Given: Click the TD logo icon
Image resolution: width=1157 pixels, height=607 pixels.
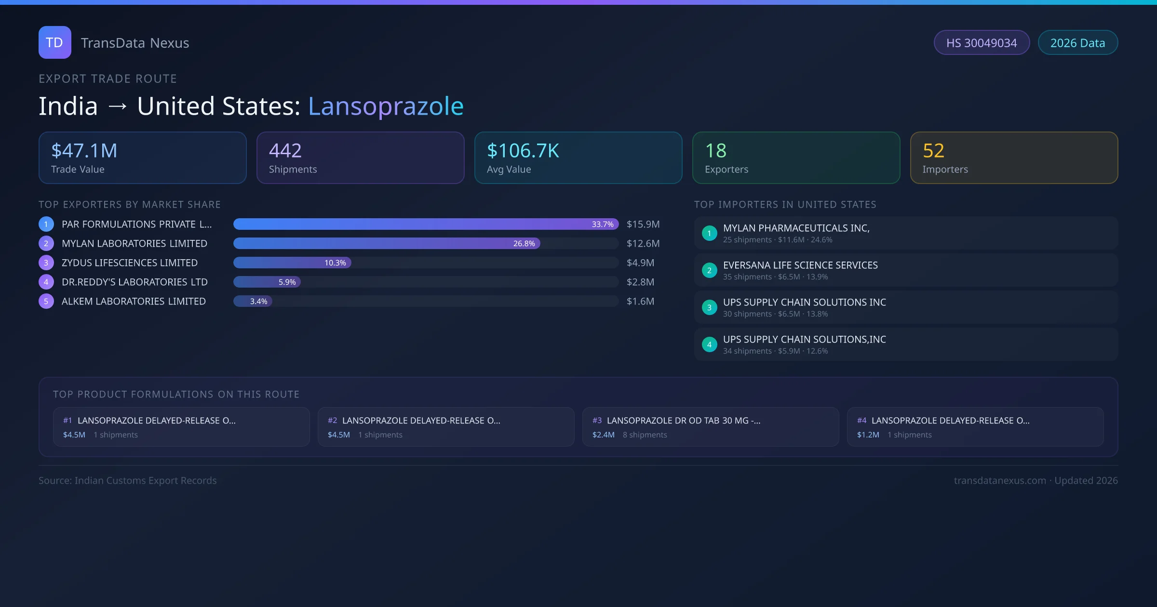Looking at the screenshot, I should point(54,42).
